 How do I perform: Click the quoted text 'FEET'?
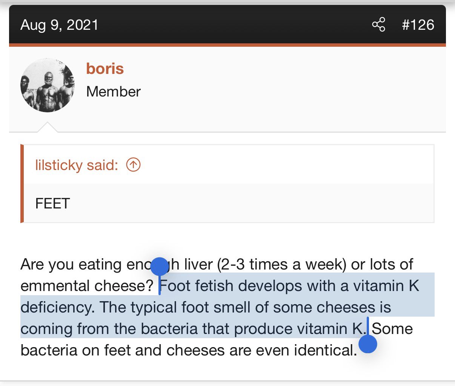point(52,204)
